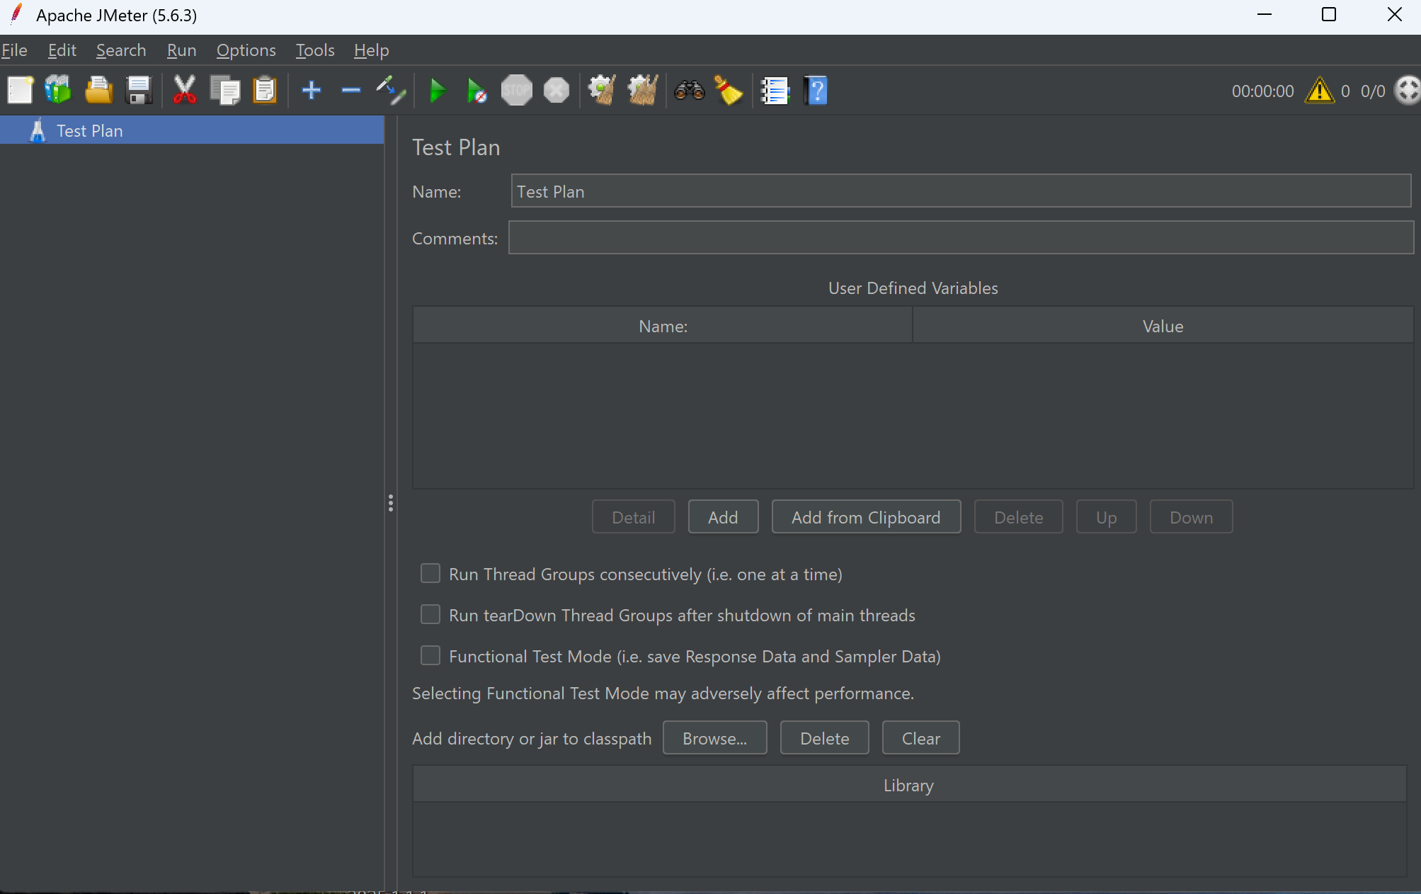Click the Toggle enable/disable icon
1421x894 pixels.
point(390,91)
